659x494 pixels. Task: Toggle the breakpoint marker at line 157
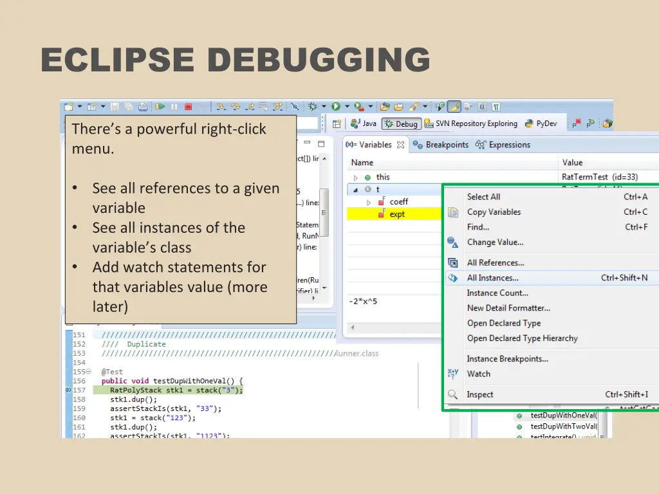coord(68,390)
